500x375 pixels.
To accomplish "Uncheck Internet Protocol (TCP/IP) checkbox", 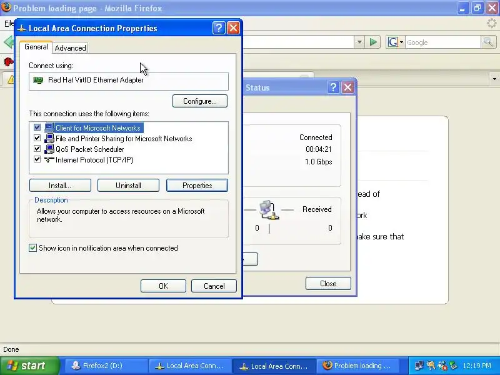I will pyautogui.click(x=37, y=159).
